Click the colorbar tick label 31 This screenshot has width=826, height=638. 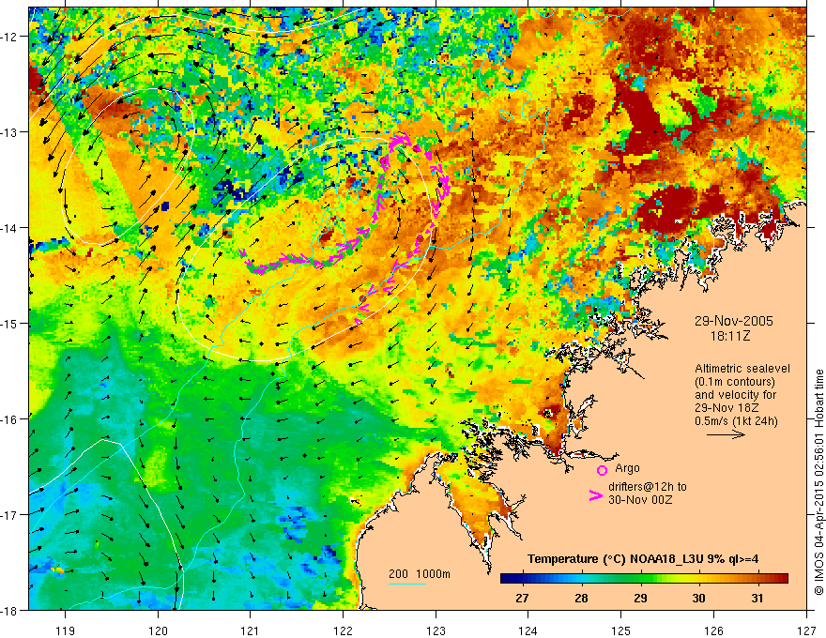coord(757,598)
